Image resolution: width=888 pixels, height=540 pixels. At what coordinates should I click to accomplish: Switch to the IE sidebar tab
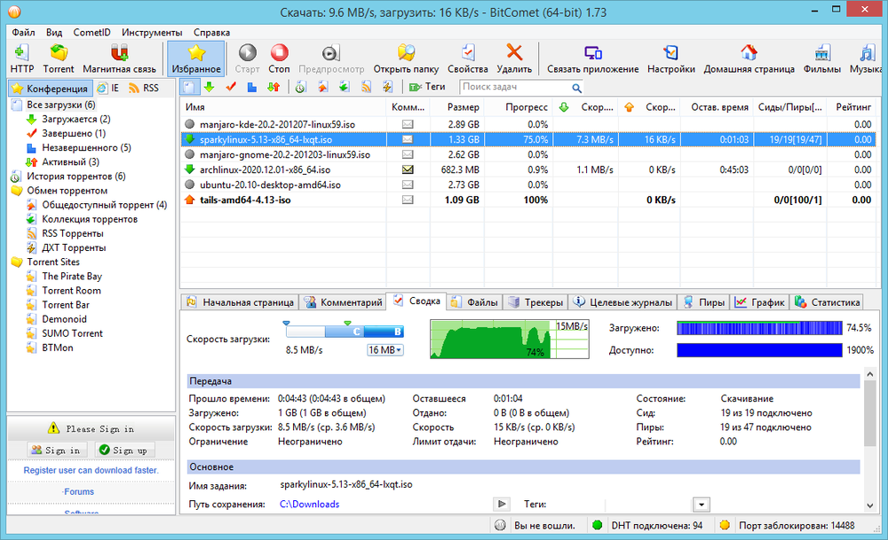pyautogui.click(x=108, y=88)
